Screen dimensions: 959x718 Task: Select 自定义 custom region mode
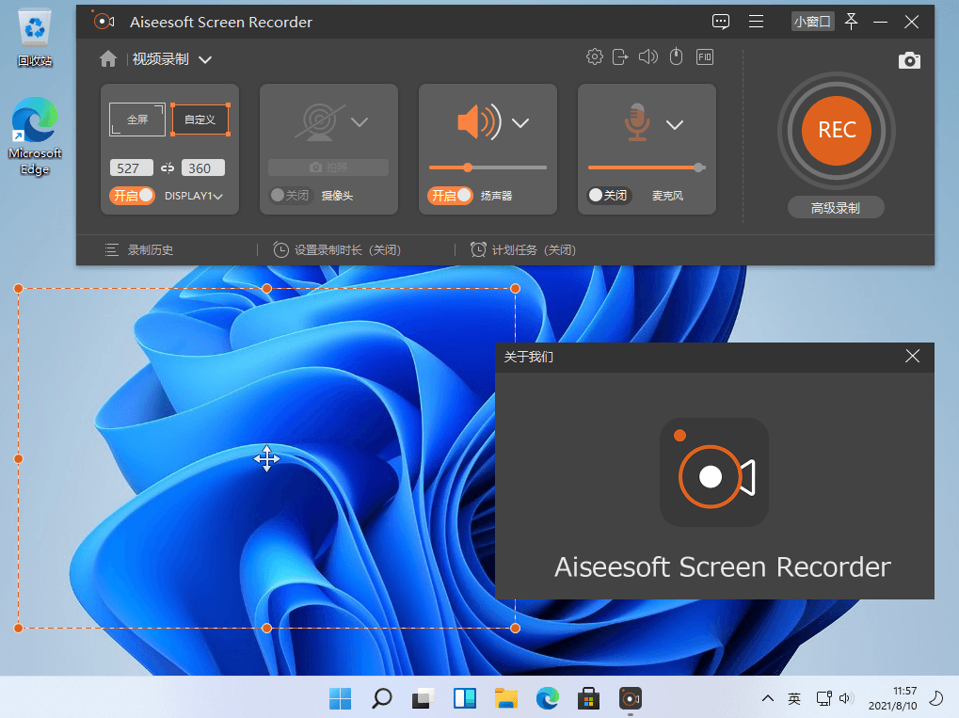click(200, 120)
